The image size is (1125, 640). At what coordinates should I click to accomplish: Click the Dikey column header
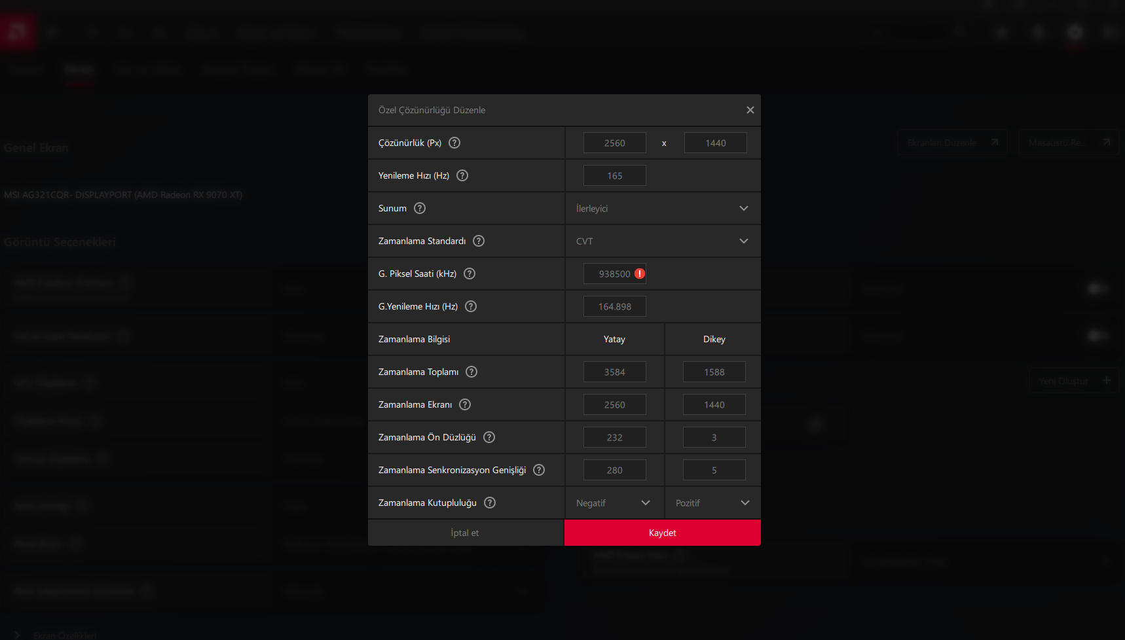(714, 339)
